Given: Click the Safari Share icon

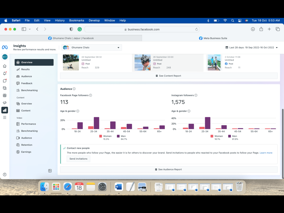Looking at the screenshot, I should pos(261,29).
